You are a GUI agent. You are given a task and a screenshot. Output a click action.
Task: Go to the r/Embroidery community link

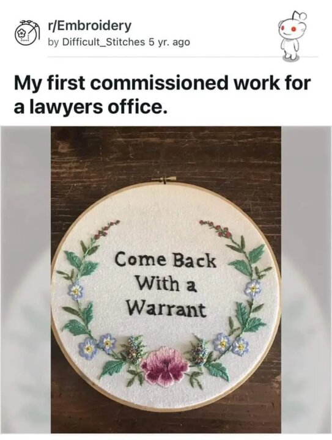[89, 26]
